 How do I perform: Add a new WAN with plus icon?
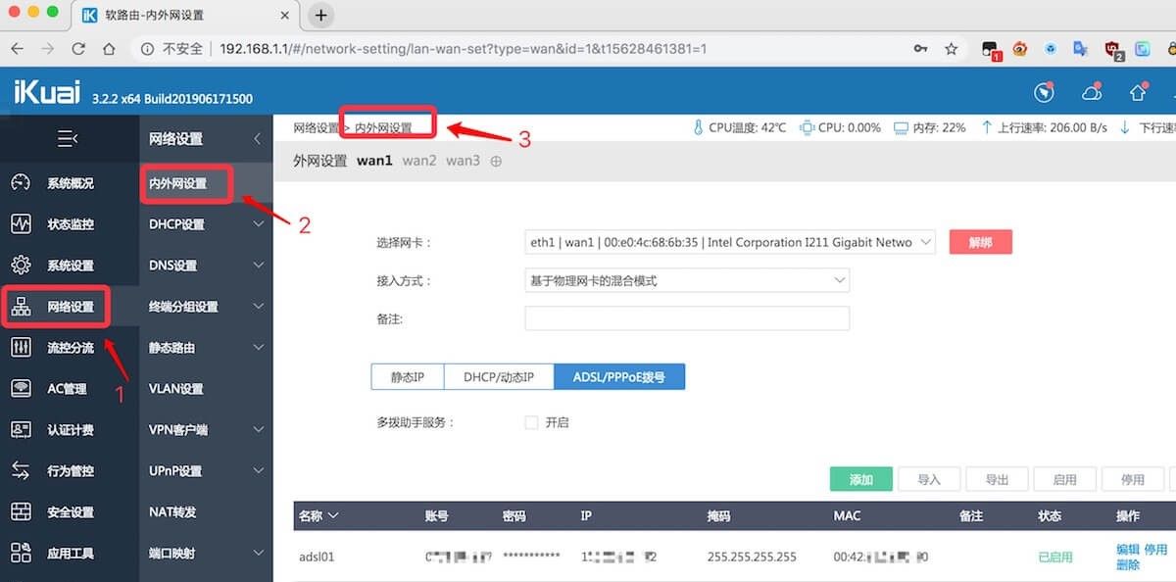pyautogui.click(x=496, y=161)
